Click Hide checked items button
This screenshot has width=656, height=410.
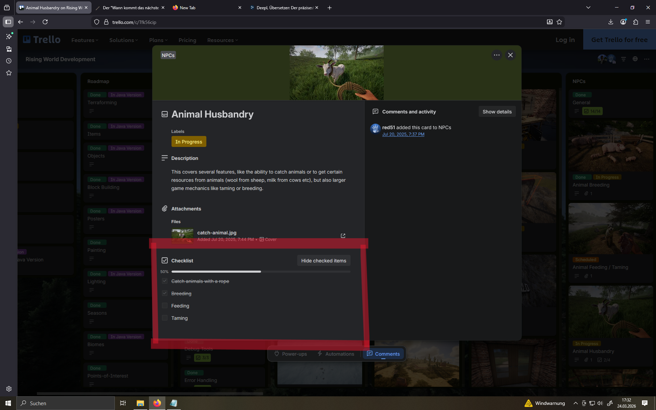click(x=324, y=261)
